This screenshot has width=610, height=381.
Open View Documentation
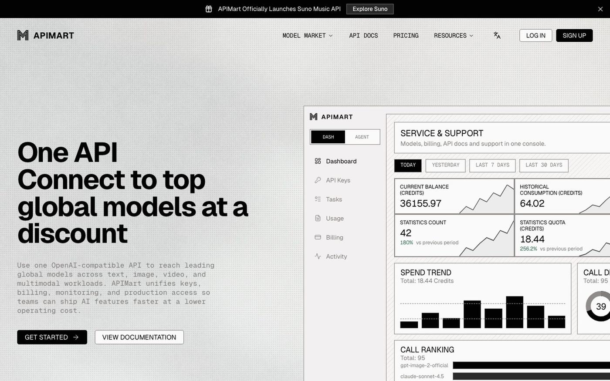click(x=139, y=337)
